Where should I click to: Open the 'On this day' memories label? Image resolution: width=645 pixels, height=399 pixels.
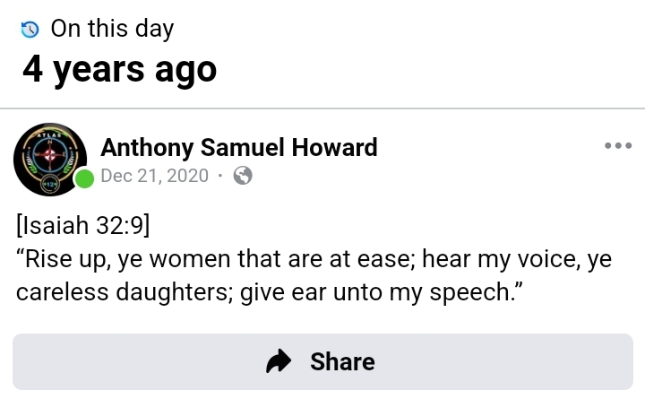pos(112,29)
